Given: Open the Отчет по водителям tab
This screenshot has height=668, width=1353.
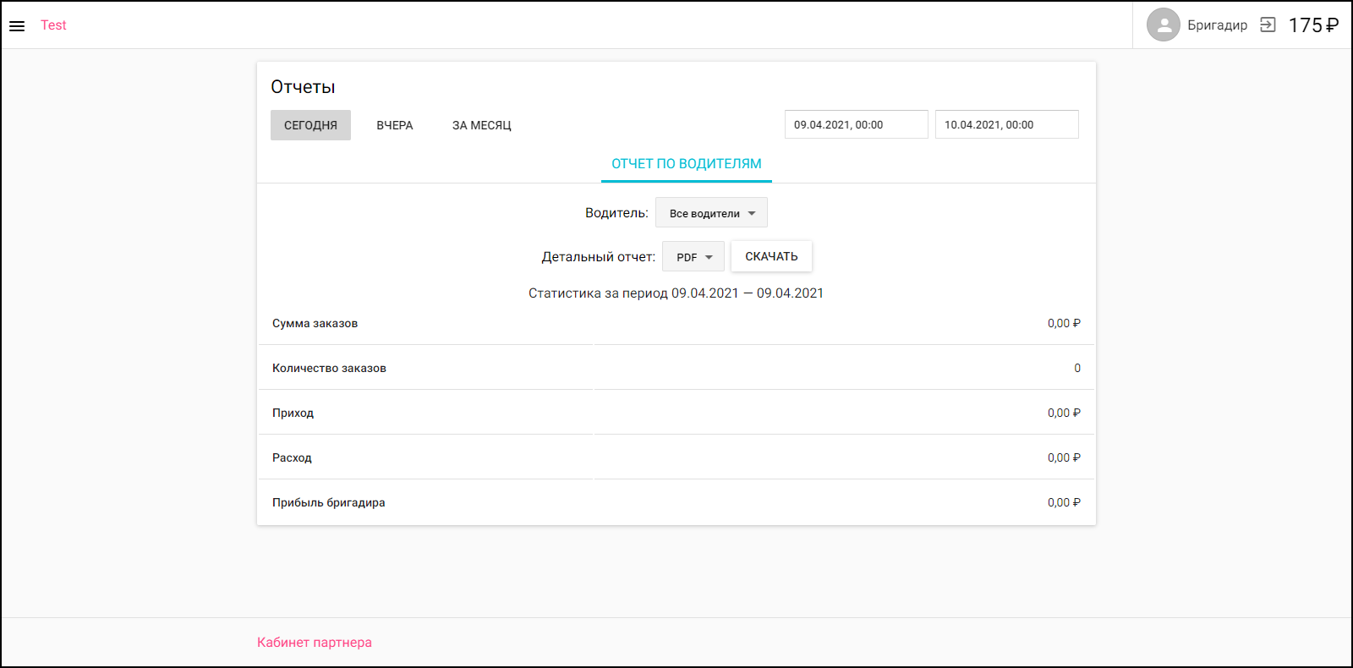Looking at the screenshot, I should coord(686,164).
